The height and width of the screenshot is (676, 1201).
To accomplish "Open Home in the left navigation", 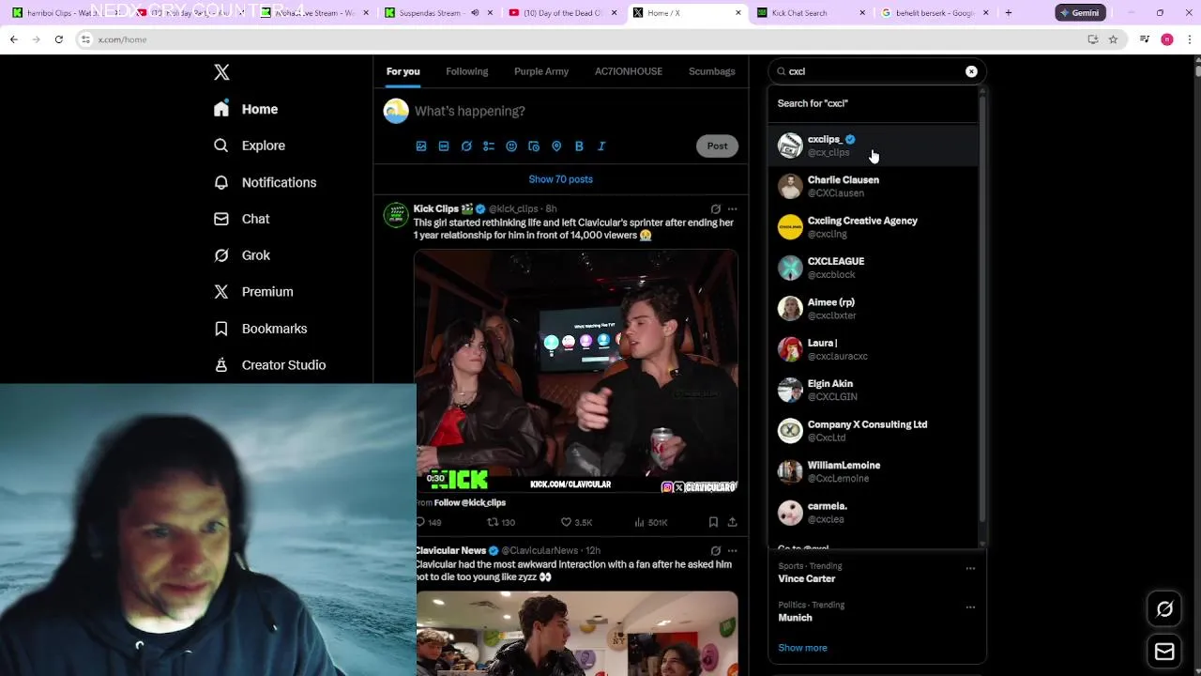I will click(246, 109).
